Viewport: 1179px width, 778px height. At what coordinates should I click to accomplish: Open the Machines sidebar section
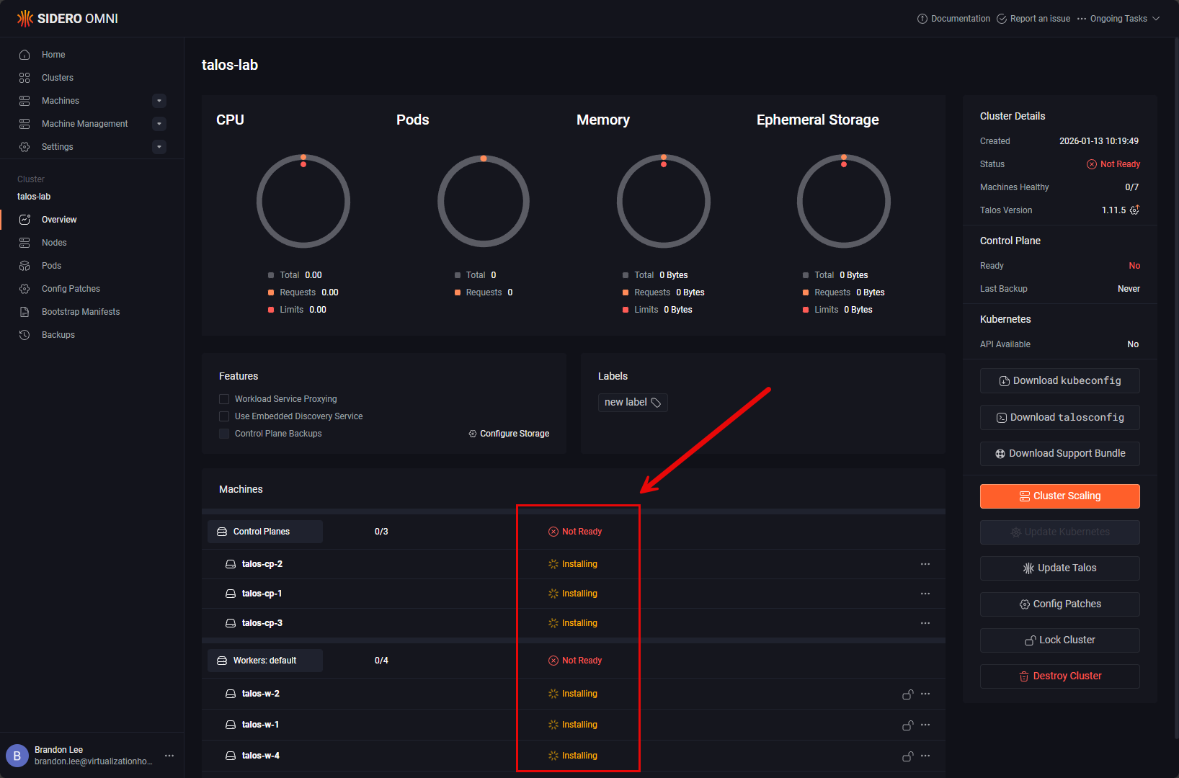click(x=61, y=101)
